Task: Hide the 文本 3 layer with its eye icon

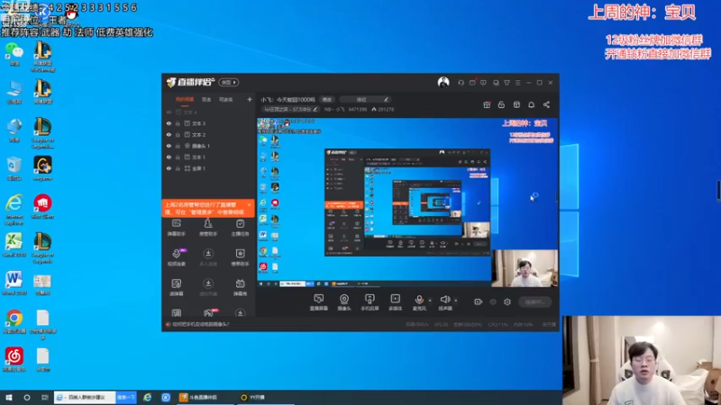Action: coord(169,123)
